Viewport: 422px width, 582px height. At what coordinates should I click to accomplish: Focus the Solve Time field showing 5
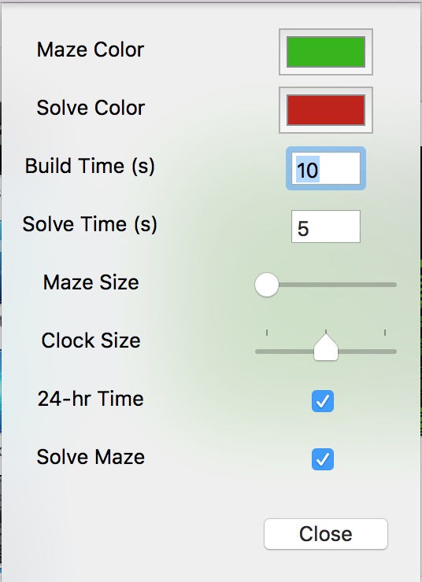pos(326,227)
